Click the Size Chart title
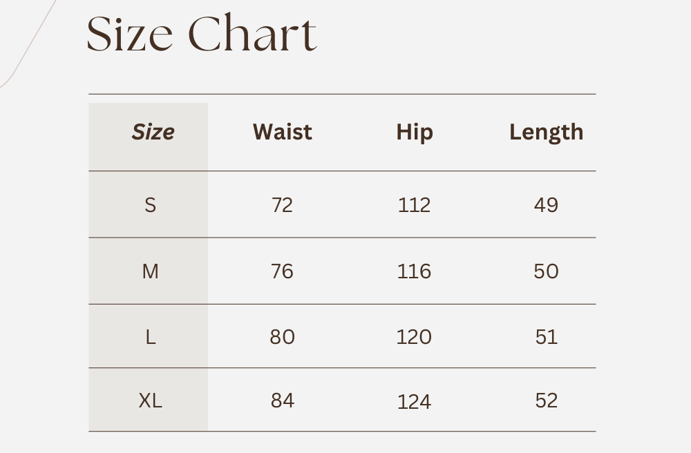Screen dimensions: 691x453 point(202,34)
